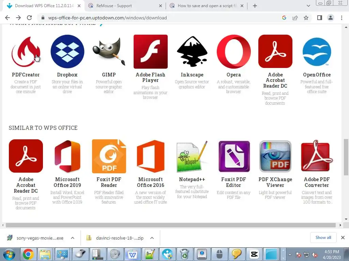
Task: Open the Adobe Flash Player icon
Action: click(x=150, y=52)
